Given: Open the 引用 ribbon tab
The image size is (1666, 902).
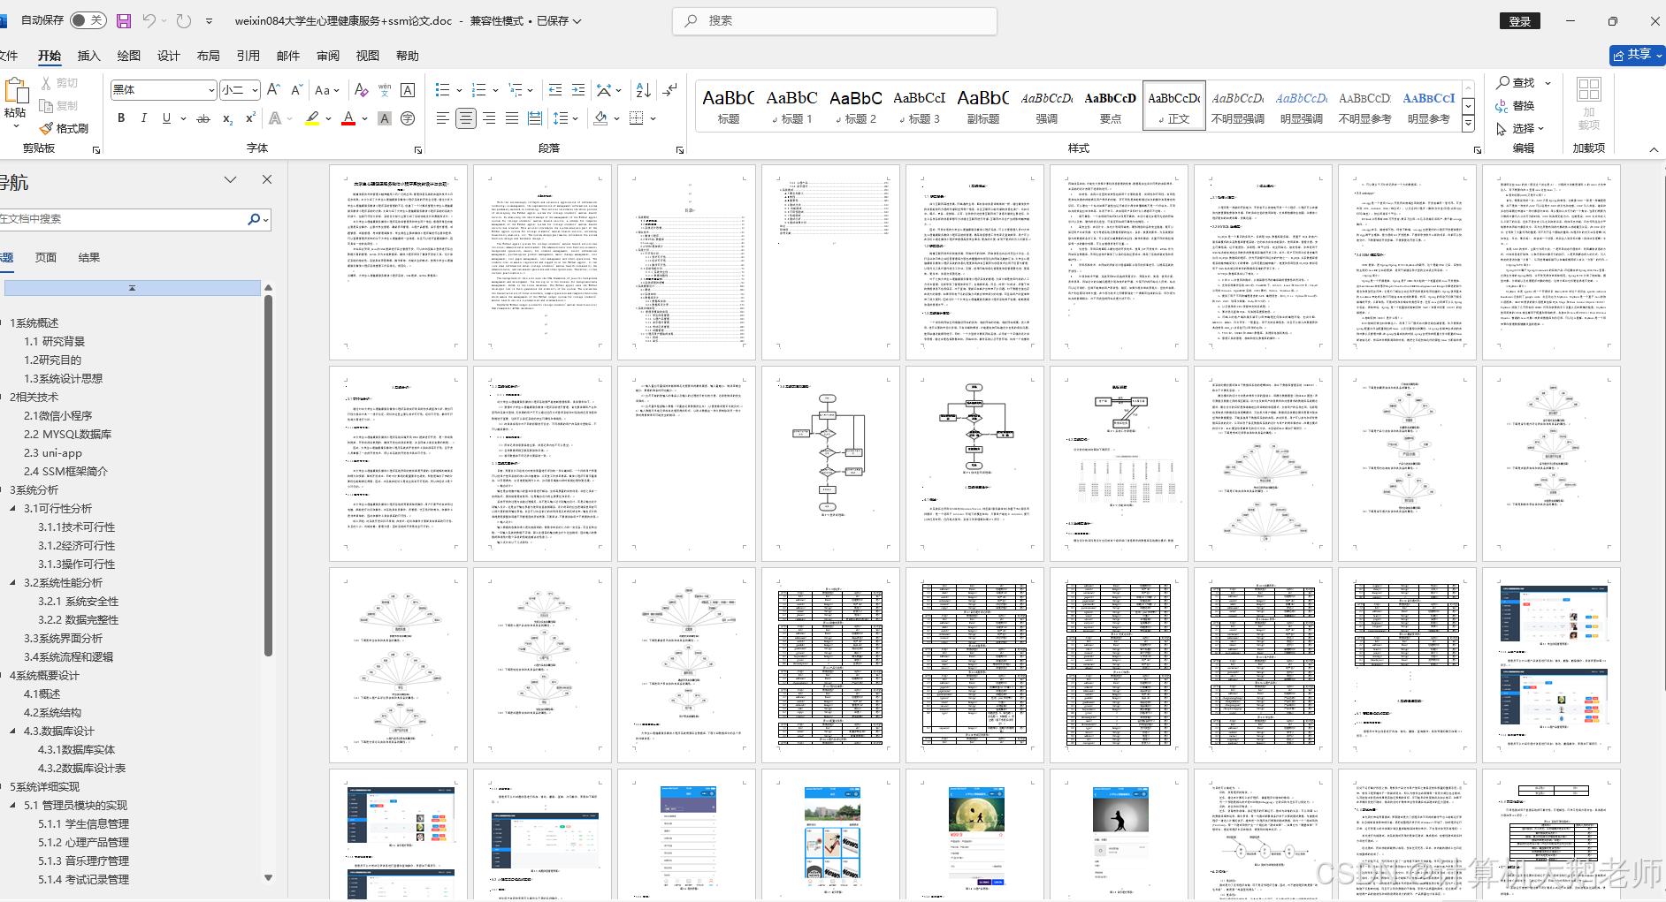Looking at the screenshot, I should pyautogui.click(x=248, y=56).
